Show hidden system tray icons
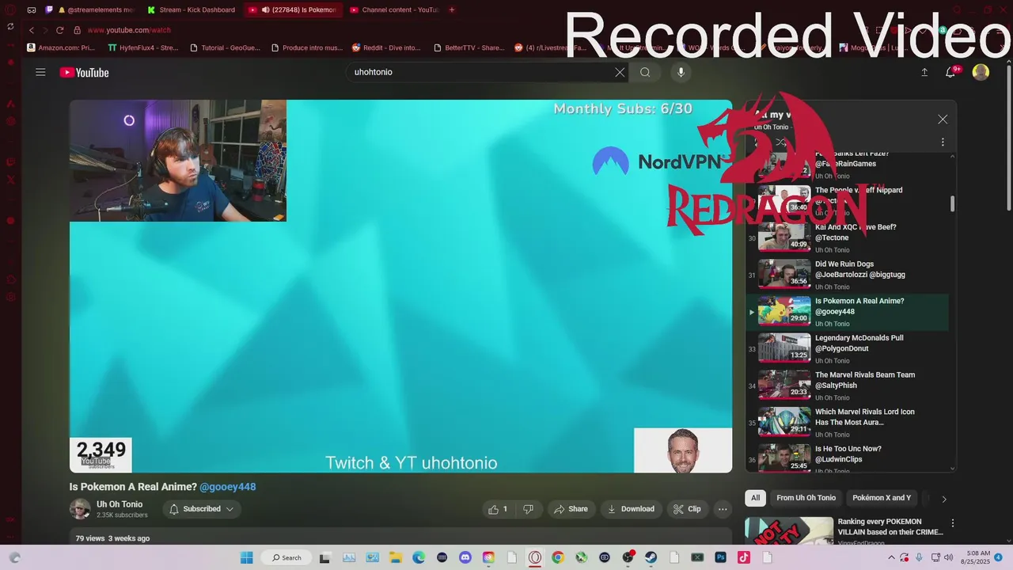 (x=892, y=557)
